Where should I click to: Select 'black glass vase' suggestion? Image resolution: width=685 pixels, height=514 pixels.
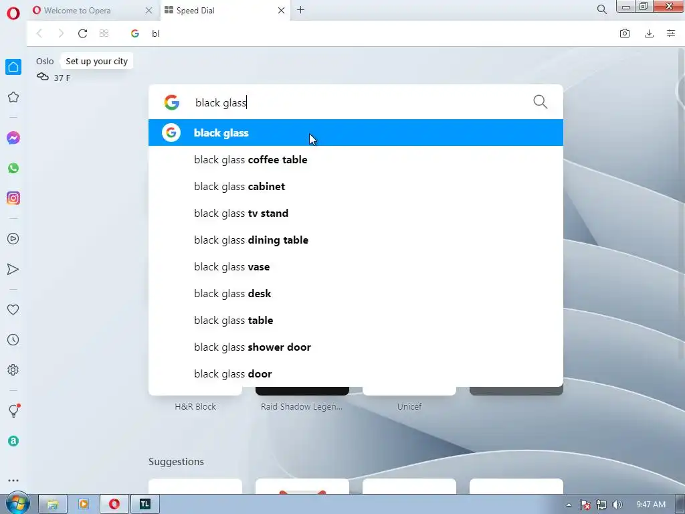tap(356, 266)
